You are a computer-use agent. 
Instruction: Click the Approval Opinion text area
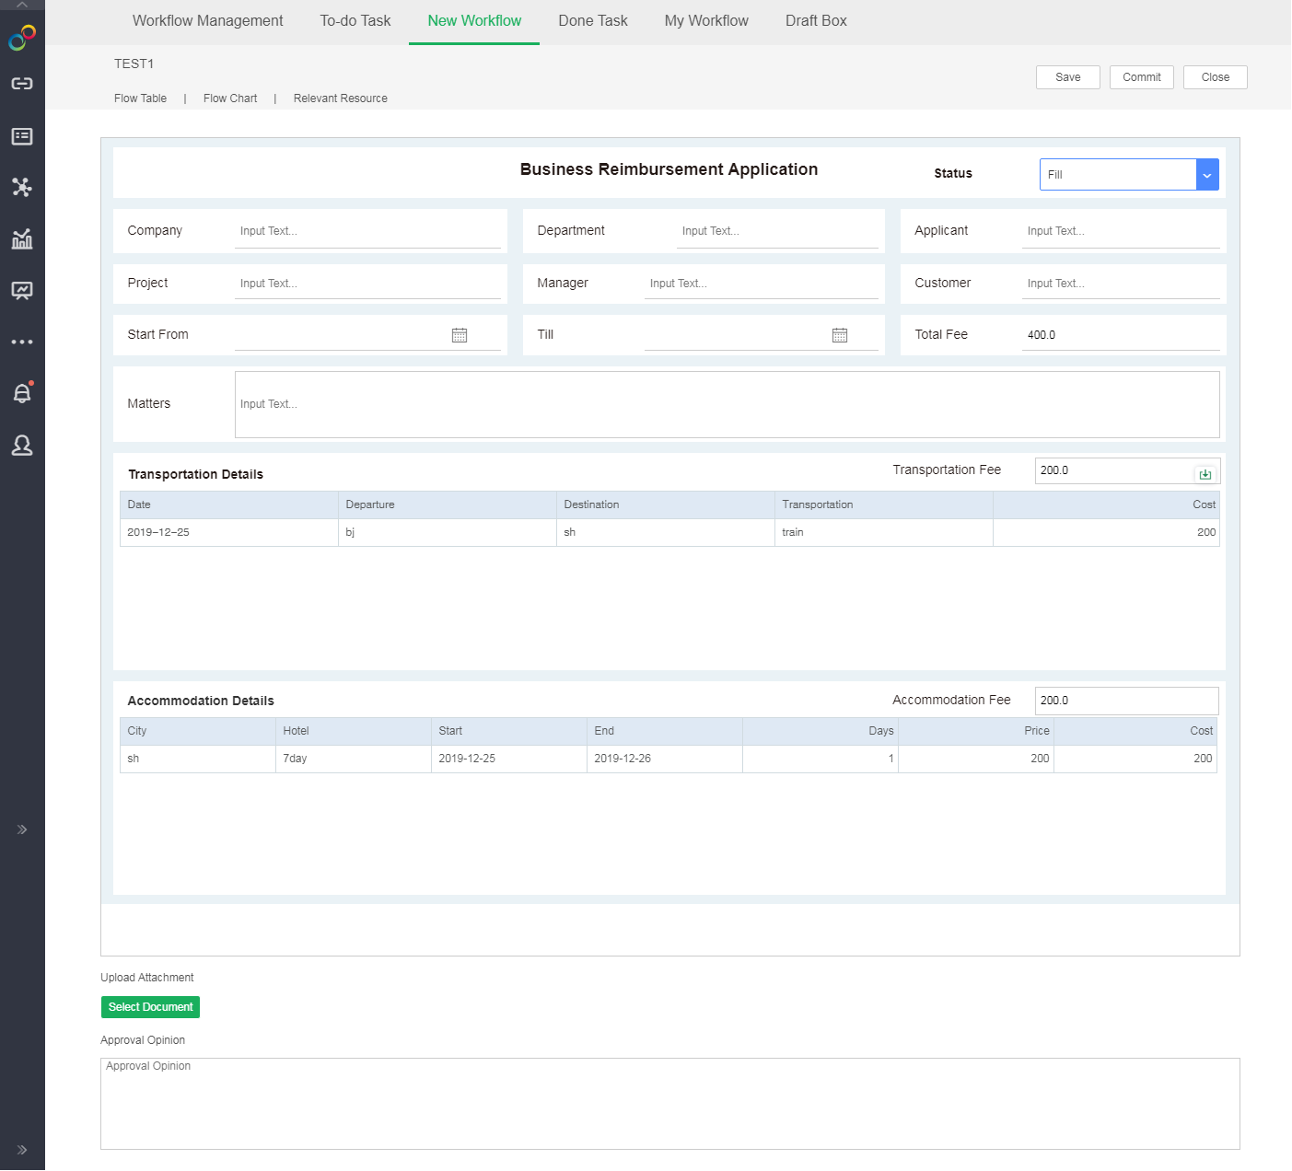pos(670,1104)
